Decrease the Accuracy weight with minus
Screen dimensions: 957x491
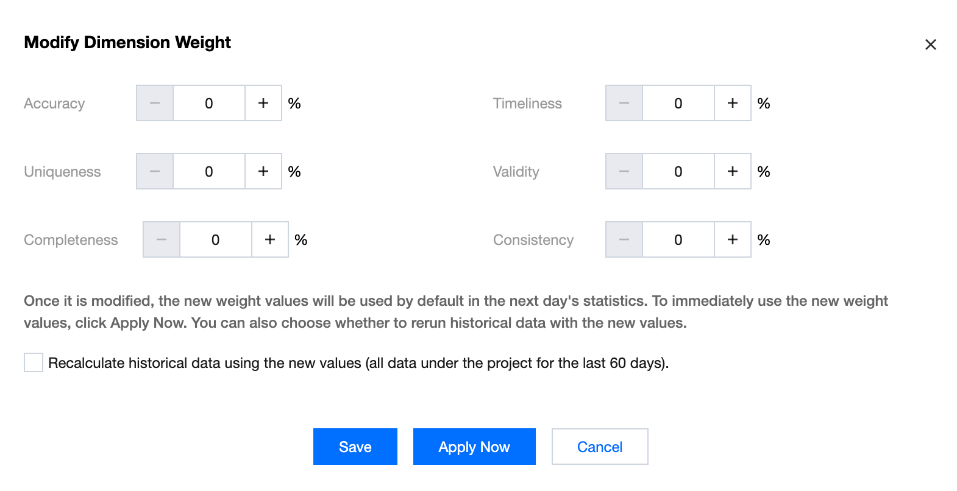(155, 104)
